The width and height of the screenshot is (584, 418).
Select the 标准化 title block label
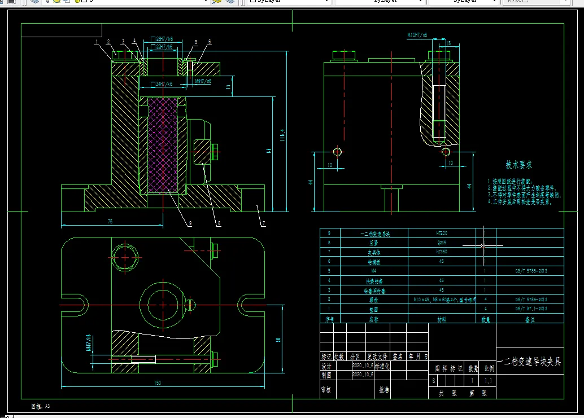[x=382, y=366]
